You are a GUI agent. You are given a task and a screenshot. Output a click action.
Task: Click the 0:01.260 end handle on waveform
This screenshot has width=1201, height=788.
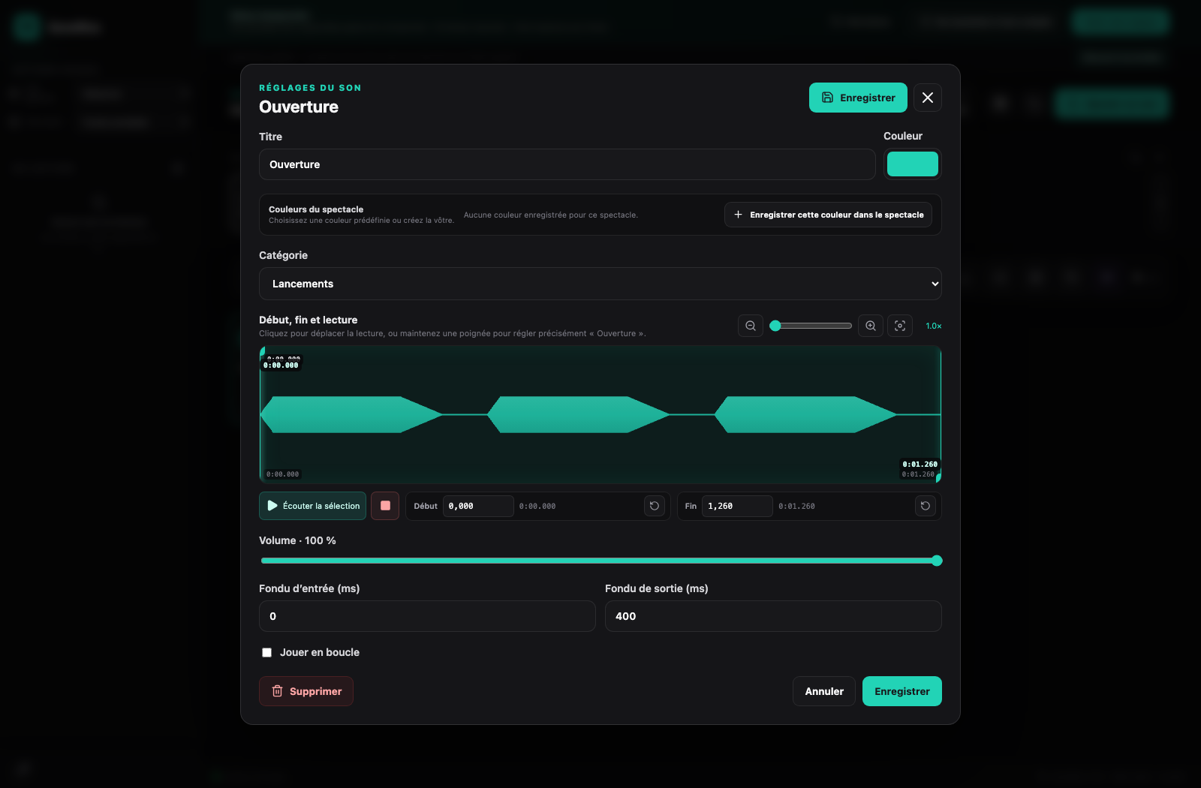coord(920,465)
